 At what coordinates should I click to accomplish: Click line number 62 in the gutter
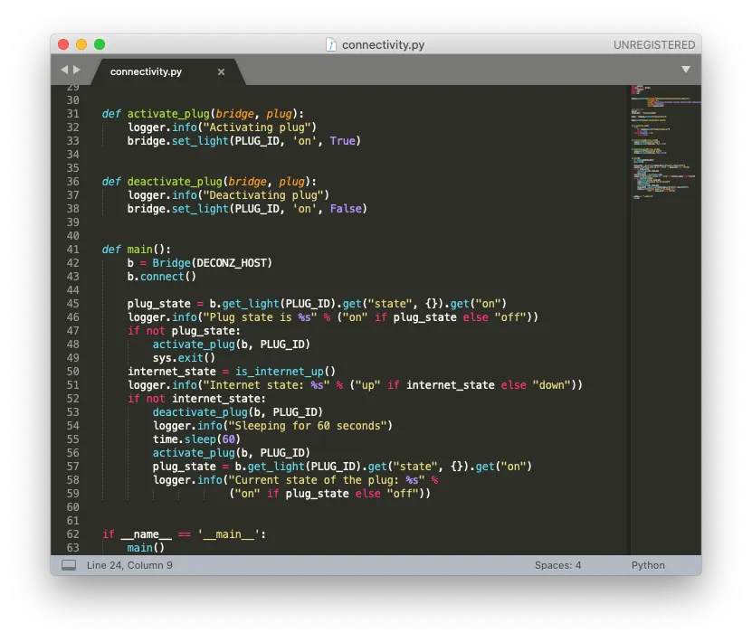(73, 534)
